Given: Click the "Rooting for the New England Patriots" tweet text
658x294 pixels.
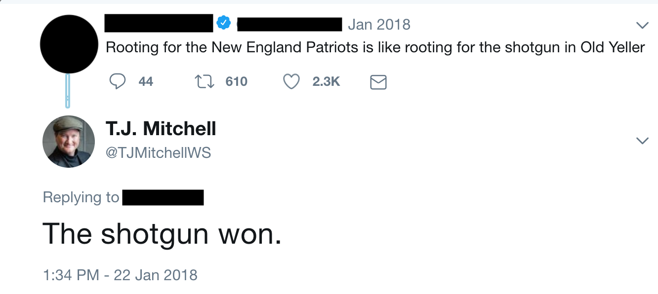Looking at the screenshot, I should pos(375,48).
